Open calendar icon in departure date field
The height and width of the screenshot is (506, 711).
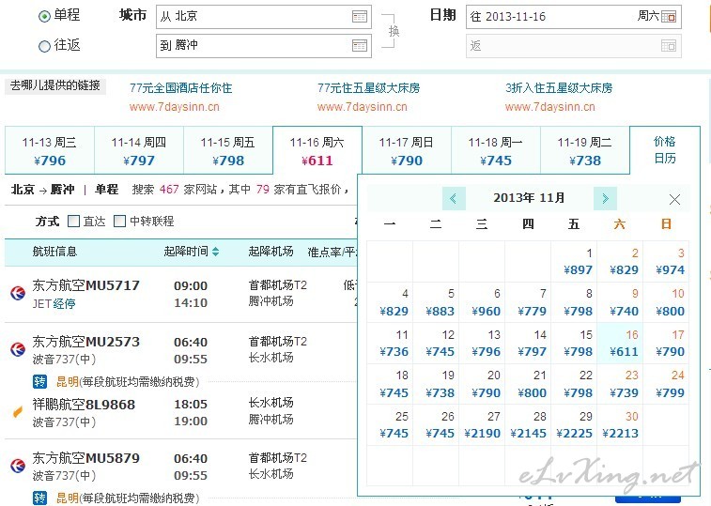point(669,17)
